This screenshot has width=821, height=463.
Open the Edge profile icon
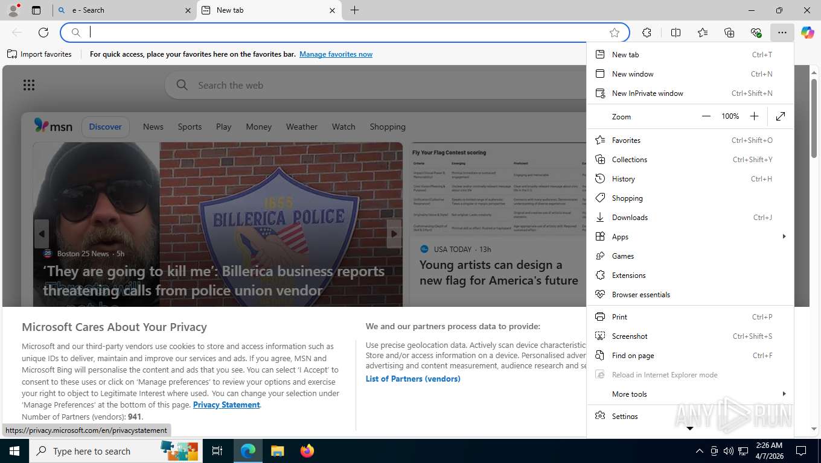[x=13, y=10]
